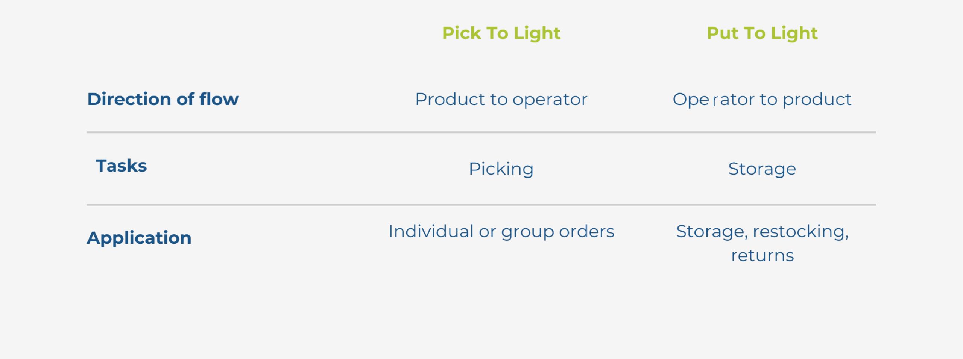Click the Pick To Light column header
This screenshot has width=963, height=359.
click(501, 33)
